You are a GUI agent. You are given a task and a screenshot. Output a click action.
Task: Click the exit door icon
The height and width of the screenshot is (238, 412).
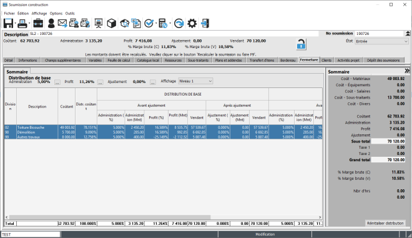[x=205, y=23]
